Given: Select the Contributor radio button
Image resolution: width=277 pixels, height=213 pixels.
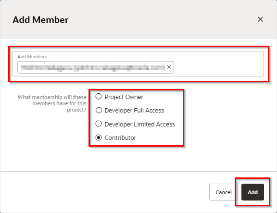Looking at the screenshot, I should [x=99, y=138].
